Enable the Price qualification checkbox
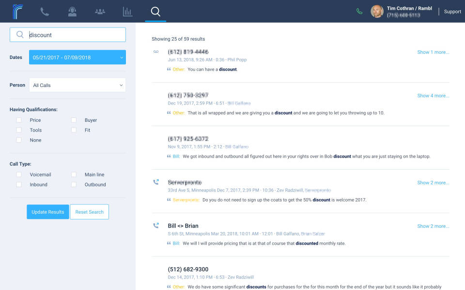 19,120
